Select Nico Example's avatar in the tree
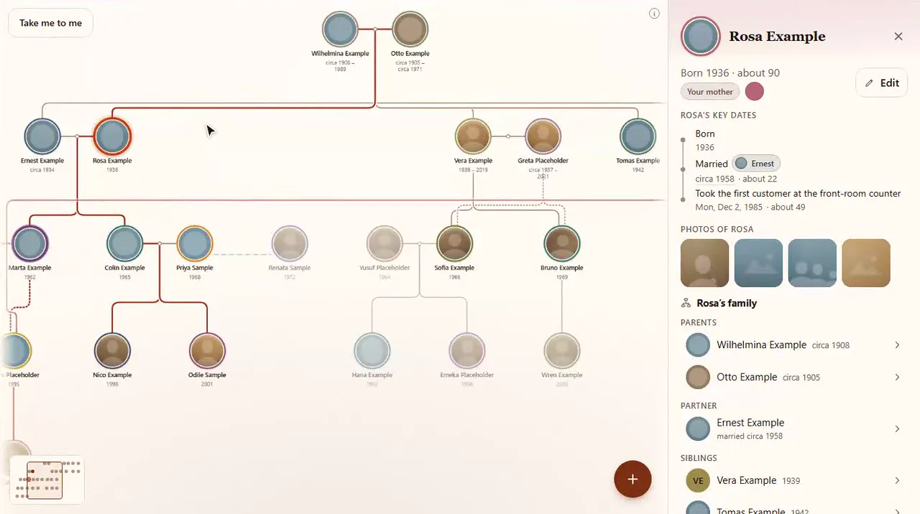Screen dimensions: 920x514 [112, 350]
